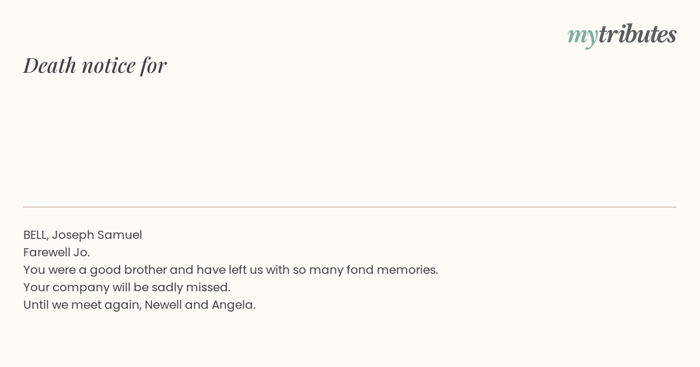Click the line "Your company will be sadly missed."
This screenshot has height=367, width=700.
pyautogui.click(x=127, y=287)
